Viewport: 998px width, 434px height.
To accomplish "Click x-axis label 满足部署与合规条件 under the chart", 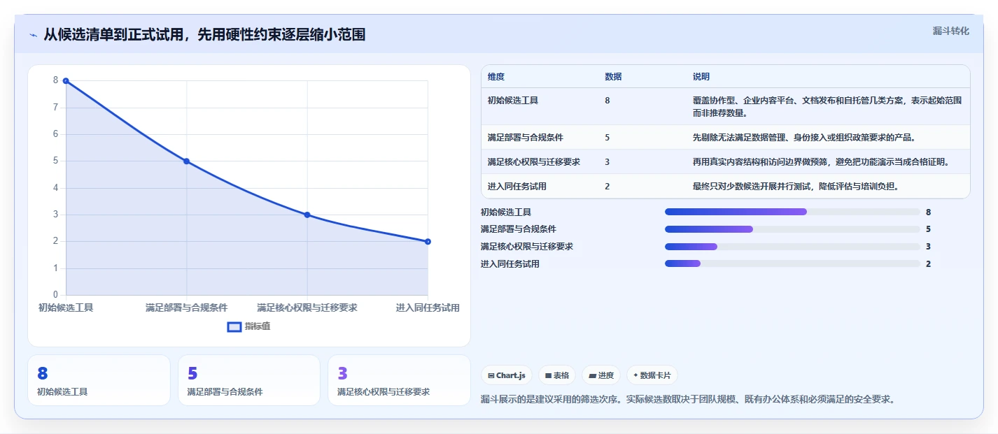I will point(186,308).
